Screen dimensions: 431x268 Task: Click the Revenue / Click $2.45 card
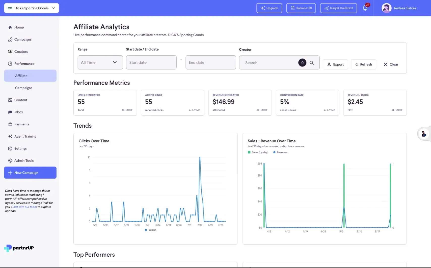(x=375, y=103)
